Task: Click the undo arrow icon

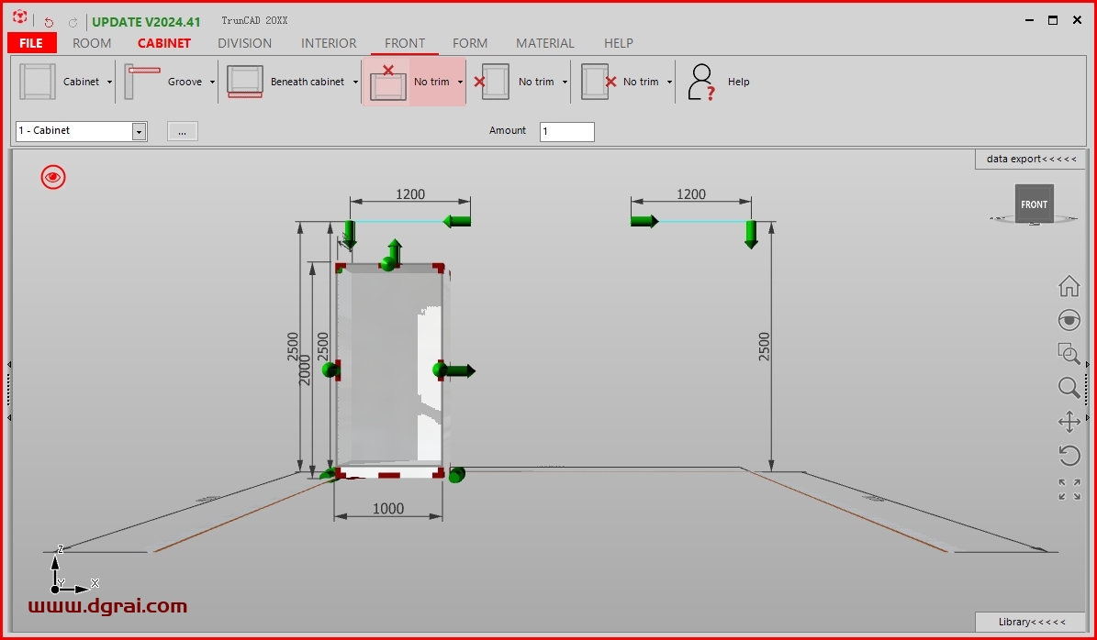Action: (x=49, y=22)
